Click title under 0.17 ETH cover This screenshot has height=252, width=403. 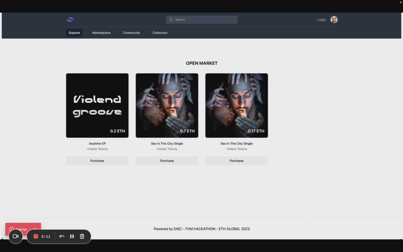pos(236,143)
